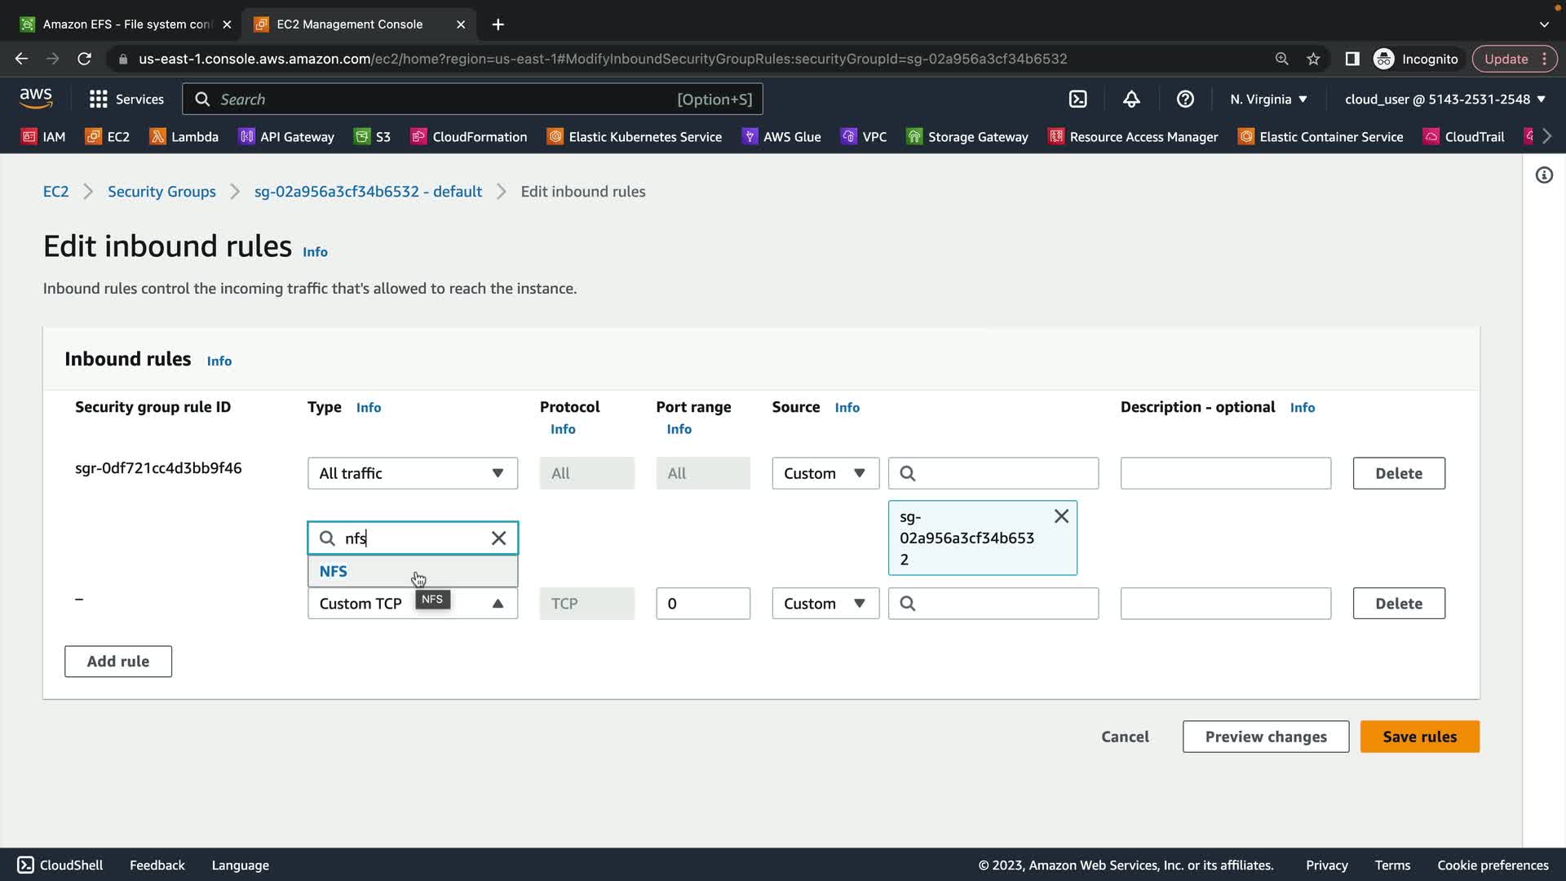Clear the nfs search text

point(498,538)
